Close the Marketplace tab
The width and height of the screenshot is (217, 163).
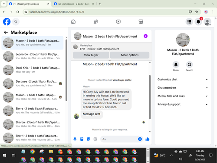point(93,4)
